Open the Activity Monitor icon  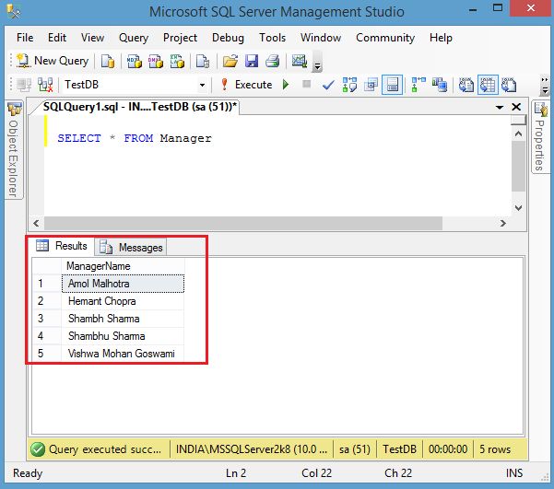tap(300, 61)
